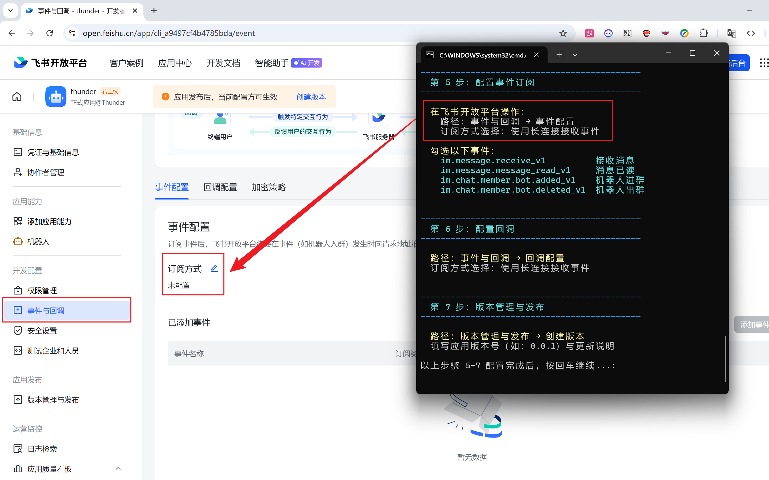Reload the page with the refresh button
The width and height of the screenshot is (769, 480).
tap(50, 33)
